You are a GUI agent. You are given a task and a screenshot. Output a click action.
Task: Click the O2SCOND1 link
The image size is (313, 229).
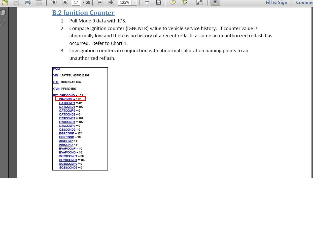tap(67, 122)
